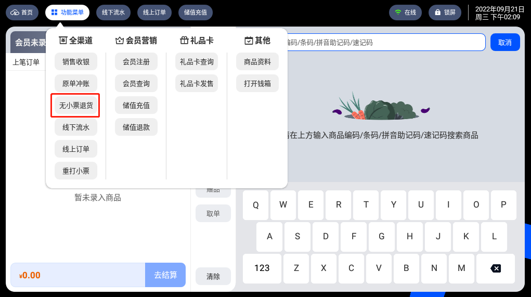Tap the F key on keyboard
Viewport: 531px width, 297px height.
(354, 237)
